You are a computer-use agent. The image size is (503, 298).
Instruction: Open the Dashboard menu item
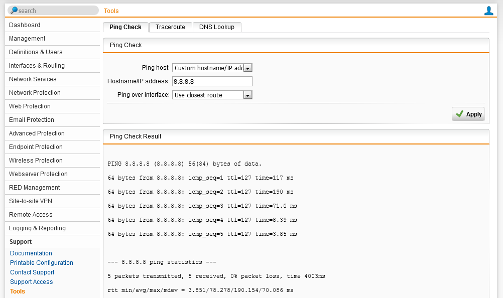coord(25,25)
